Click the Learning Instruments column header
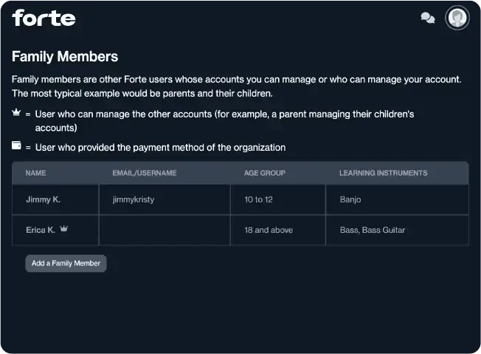 pyautogui.click(x=383, y=173)
